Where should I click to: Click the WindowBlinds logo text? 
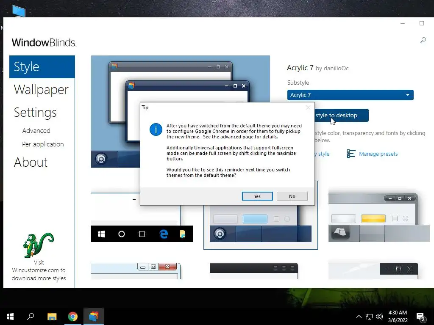tap(44, 43)
